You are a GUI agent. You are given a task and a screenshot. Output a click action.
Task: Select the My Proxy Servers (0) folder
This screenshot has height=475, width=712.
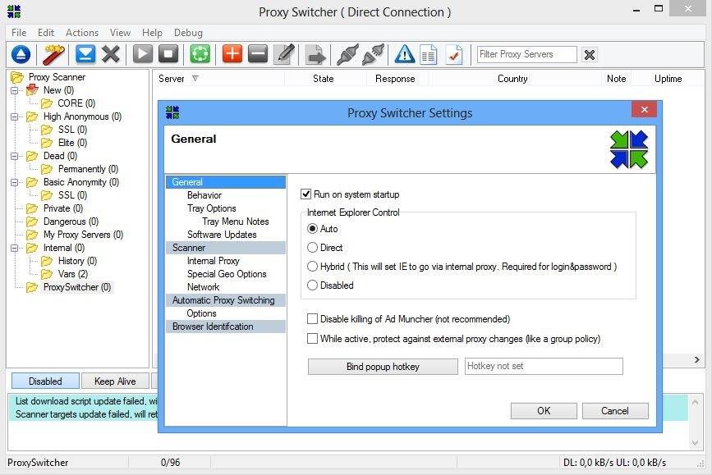pyautogui.click(x=83, y=235)
